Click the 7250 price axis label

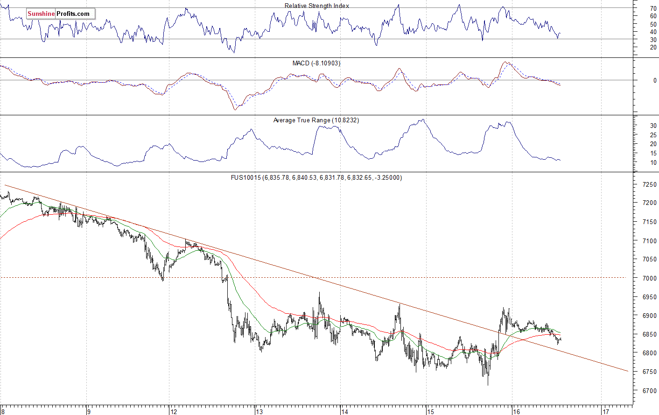tap(650, 185)
